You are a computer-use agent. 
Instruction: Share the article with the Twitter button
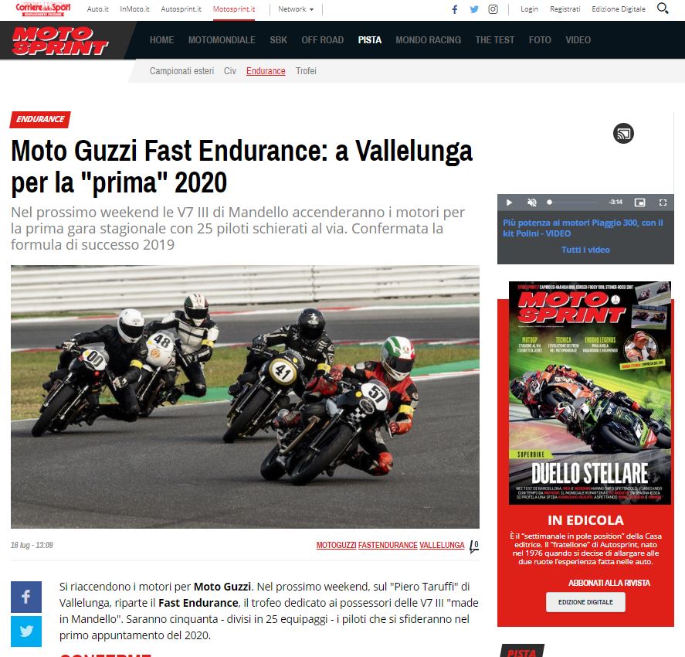pos(26,631)
